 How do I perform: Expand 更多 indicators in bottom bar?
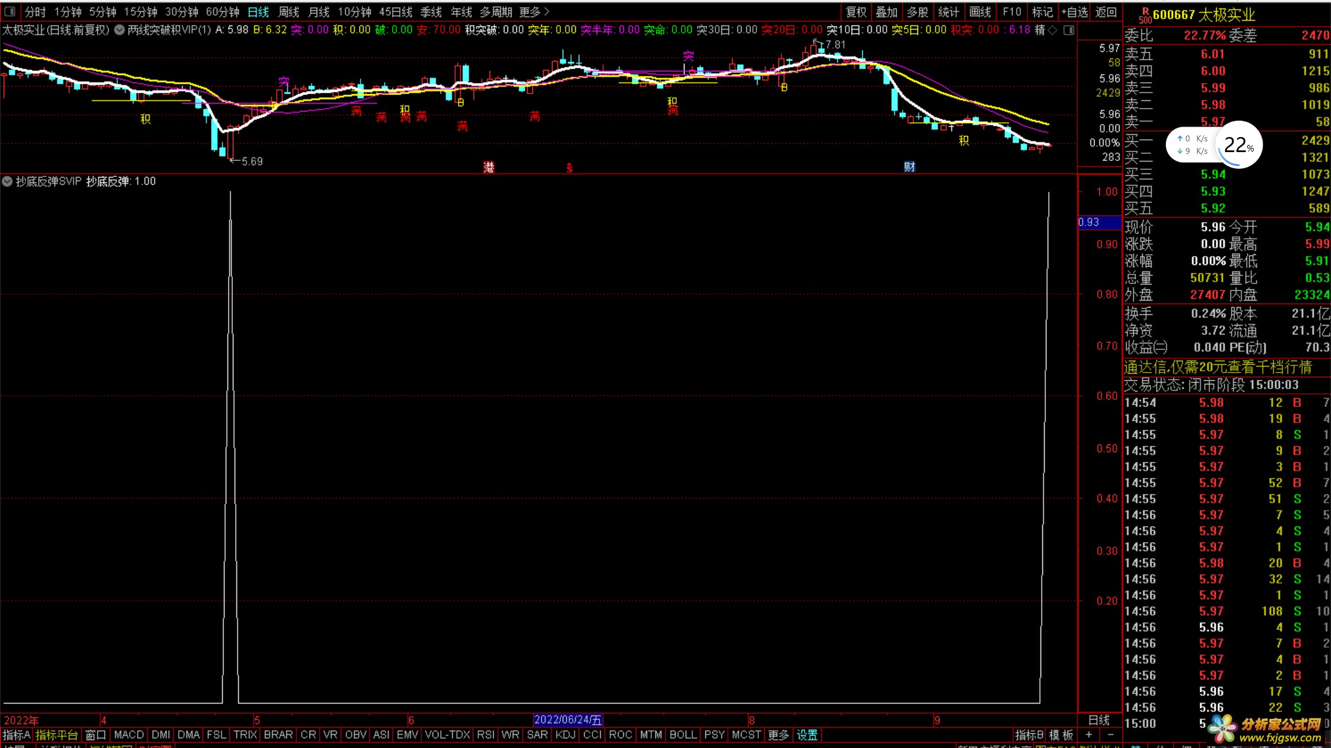[778, 735]
